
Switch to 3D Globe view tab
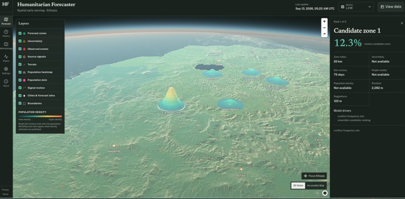[298, 185]
